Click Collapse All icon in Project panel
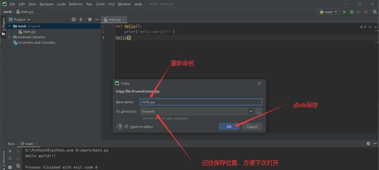The height and width of the screenshot is (170, 379). point(81,20)
